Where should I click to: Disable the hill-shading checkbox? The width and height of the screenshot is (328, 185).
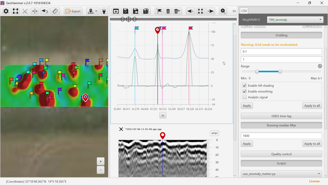click(244, 86)
